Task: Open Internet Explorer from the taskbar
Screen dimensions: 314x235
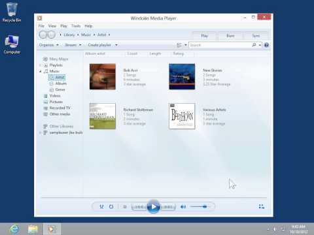Action: pos(14,229)
